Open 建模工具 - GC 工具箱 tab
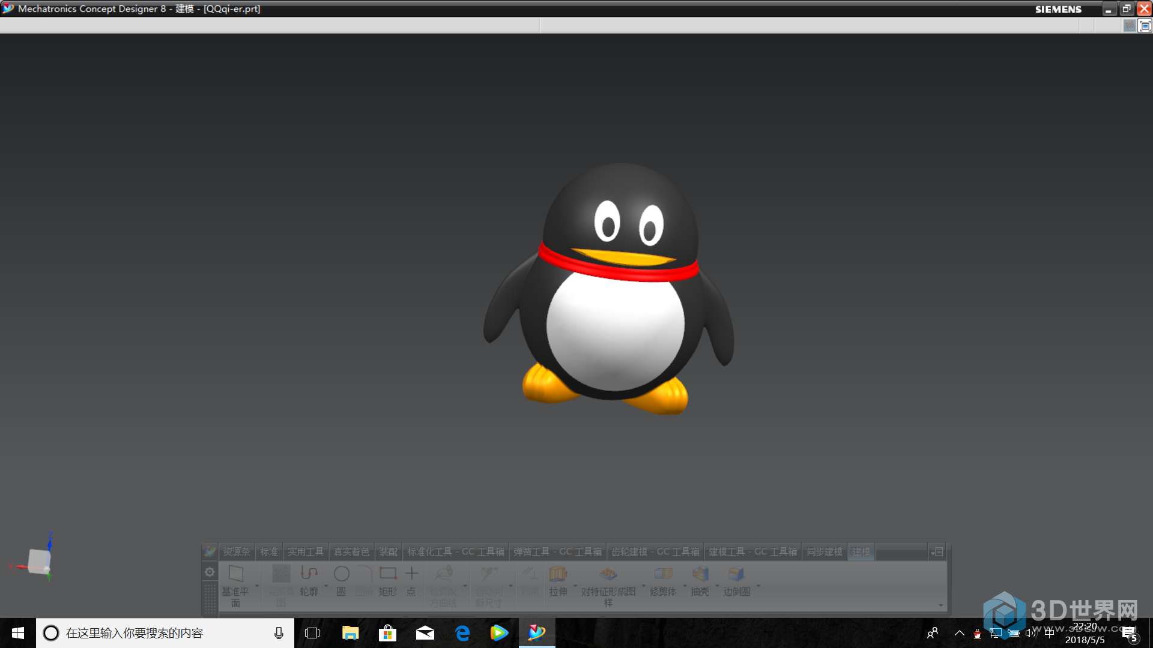This screenshot has height=648, width=1153. [752, 552]
